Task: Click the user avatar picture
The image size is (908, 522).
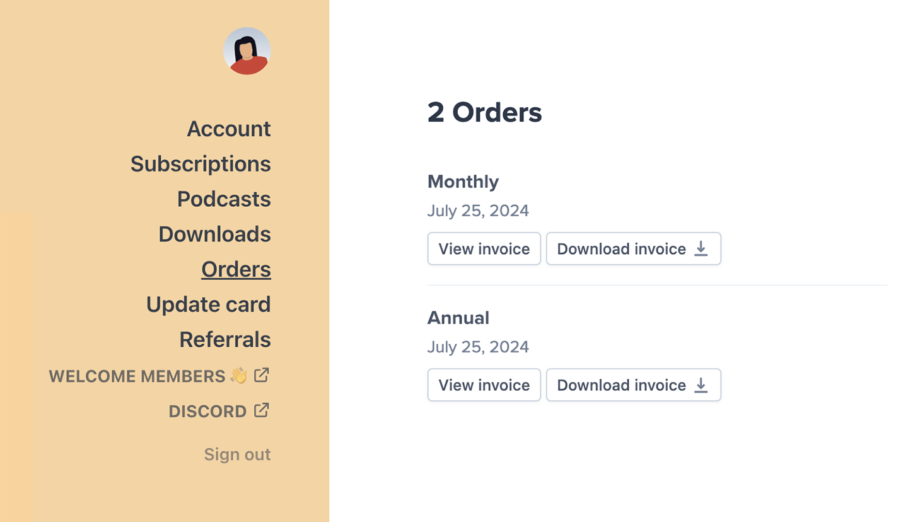Action: 247,51
